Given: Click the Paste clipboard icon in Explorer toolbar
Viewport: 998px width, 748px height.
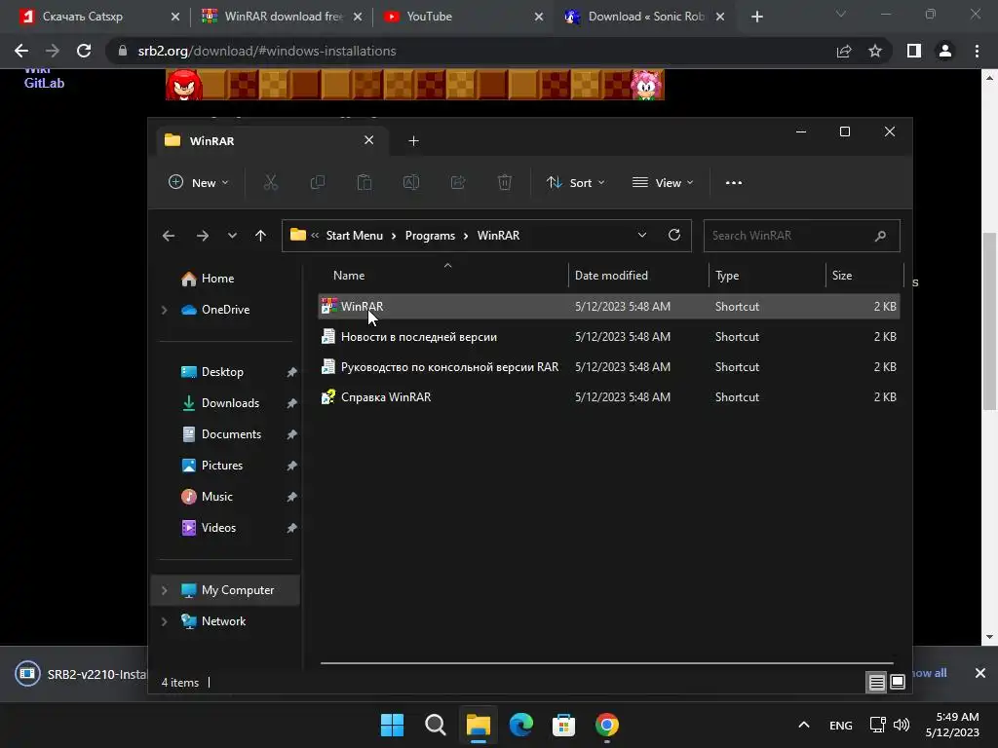Looking at the screenshot, I should pyautogui.click(x=365, y=182).
